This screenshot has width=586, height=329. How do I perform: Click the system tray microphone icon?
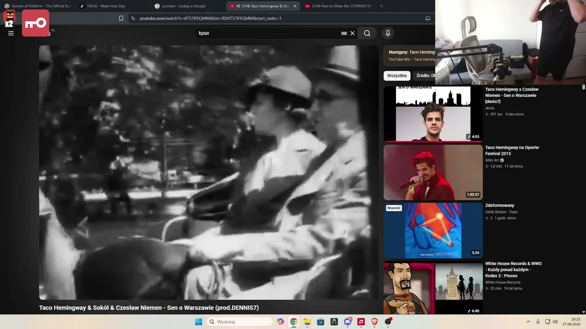tap(538, 322)
